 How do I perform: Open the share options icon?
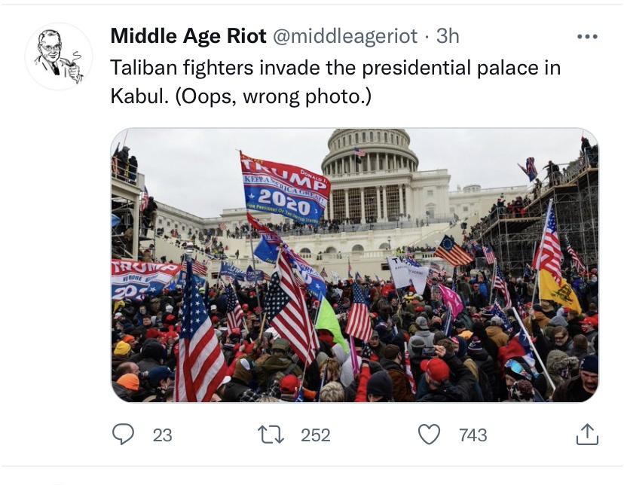(587, 435)
